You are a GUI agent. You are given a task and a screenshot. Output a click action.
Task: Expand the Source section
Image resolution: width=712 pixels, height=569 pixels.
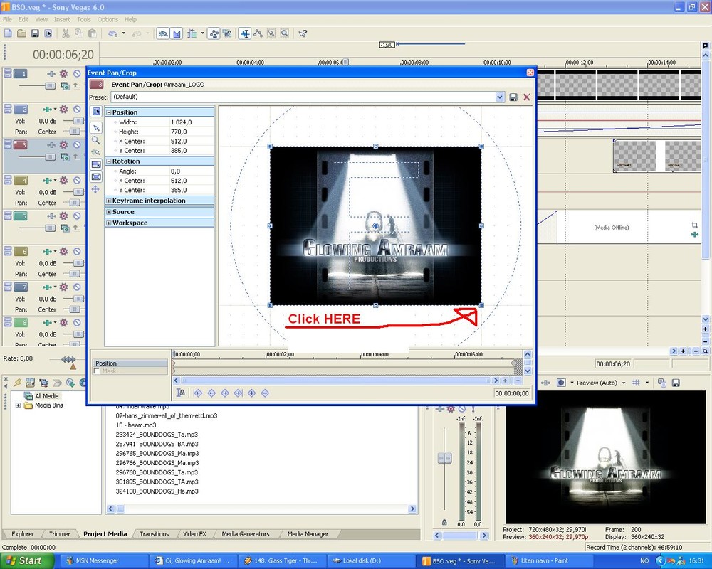(108, 212)
